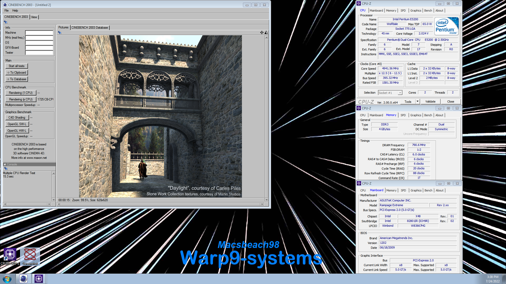
Task: Click the picture horizontal scrollbar right arrow
Action: (262, 204)
